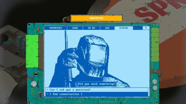The image size is (186, 104).
Task: Select '[ End conversation ]' option
Action: tap(97, 94)
